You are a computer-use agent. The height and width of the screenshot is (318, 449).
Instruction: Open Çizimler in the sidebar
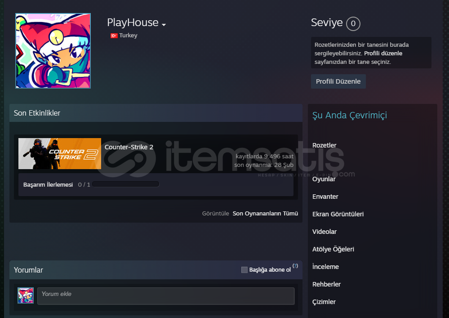(324, 302)
